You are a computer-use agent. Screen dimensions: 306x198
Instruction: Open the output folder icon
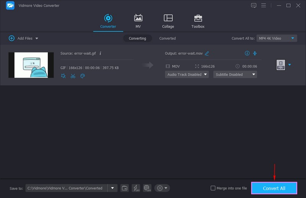pyautogui.click(x=125, y=188)
